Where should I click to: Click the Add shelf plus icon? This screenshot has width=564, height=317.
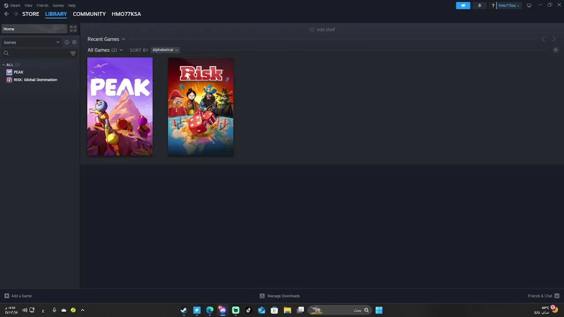point(312,29)
